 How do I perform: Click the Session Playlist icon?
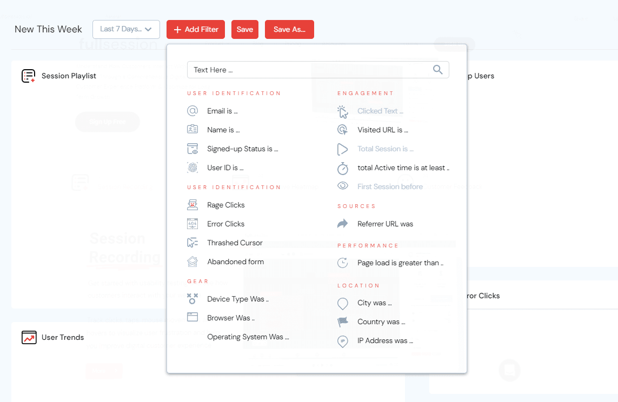(28, 76)
